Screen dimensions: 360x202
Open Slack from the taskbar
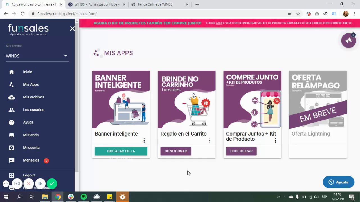pyautogui.click(x=71, y=197)
